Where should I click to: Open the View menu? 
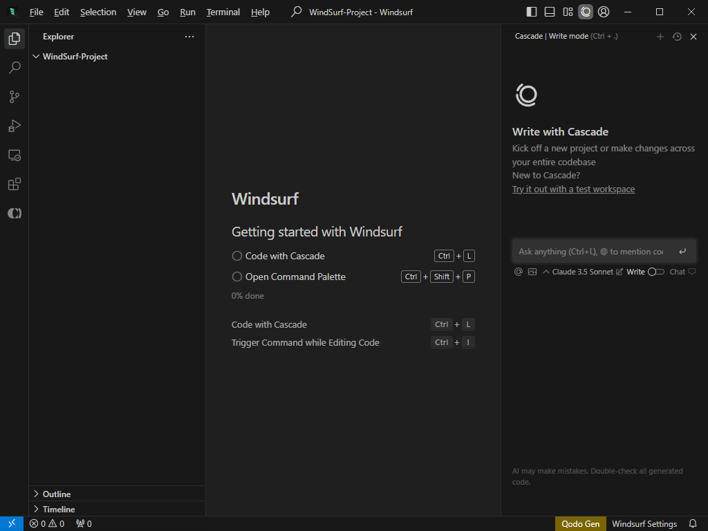(x=137, y=12)
